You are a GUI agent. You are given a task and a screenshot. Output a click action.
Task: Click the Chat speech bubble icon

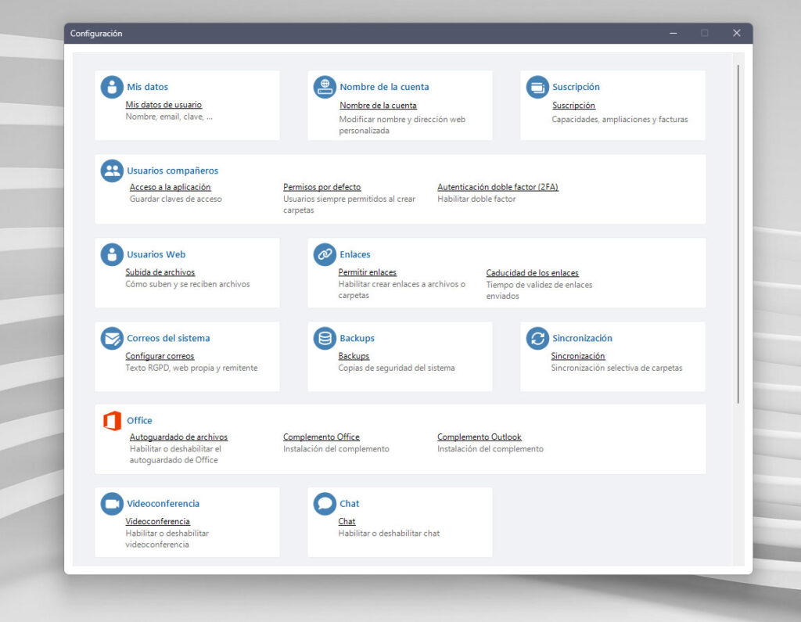click(325, 504)
